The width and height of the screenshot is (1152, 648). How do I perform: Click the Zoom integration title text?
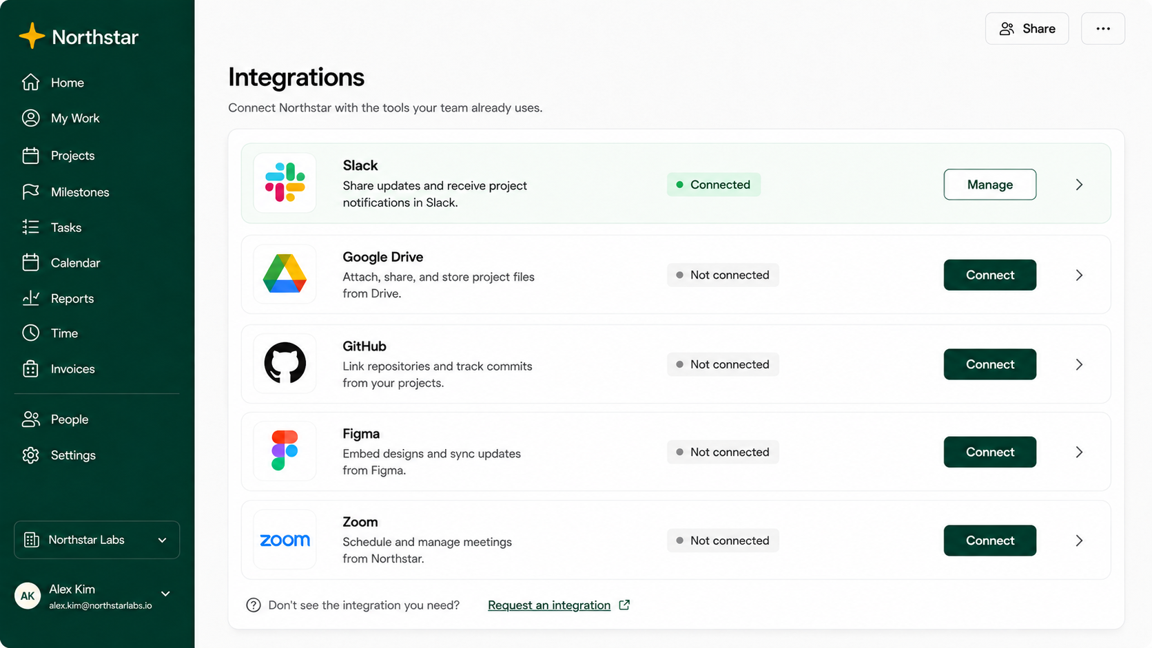click(360, 522)
